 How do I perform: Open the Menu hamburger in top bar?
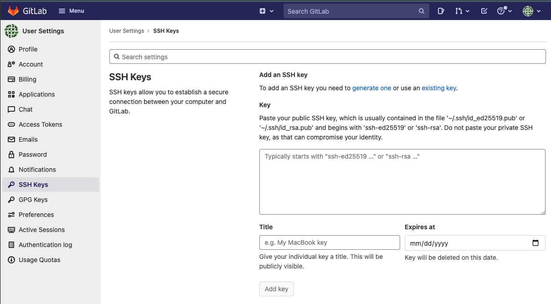point(72,11)
